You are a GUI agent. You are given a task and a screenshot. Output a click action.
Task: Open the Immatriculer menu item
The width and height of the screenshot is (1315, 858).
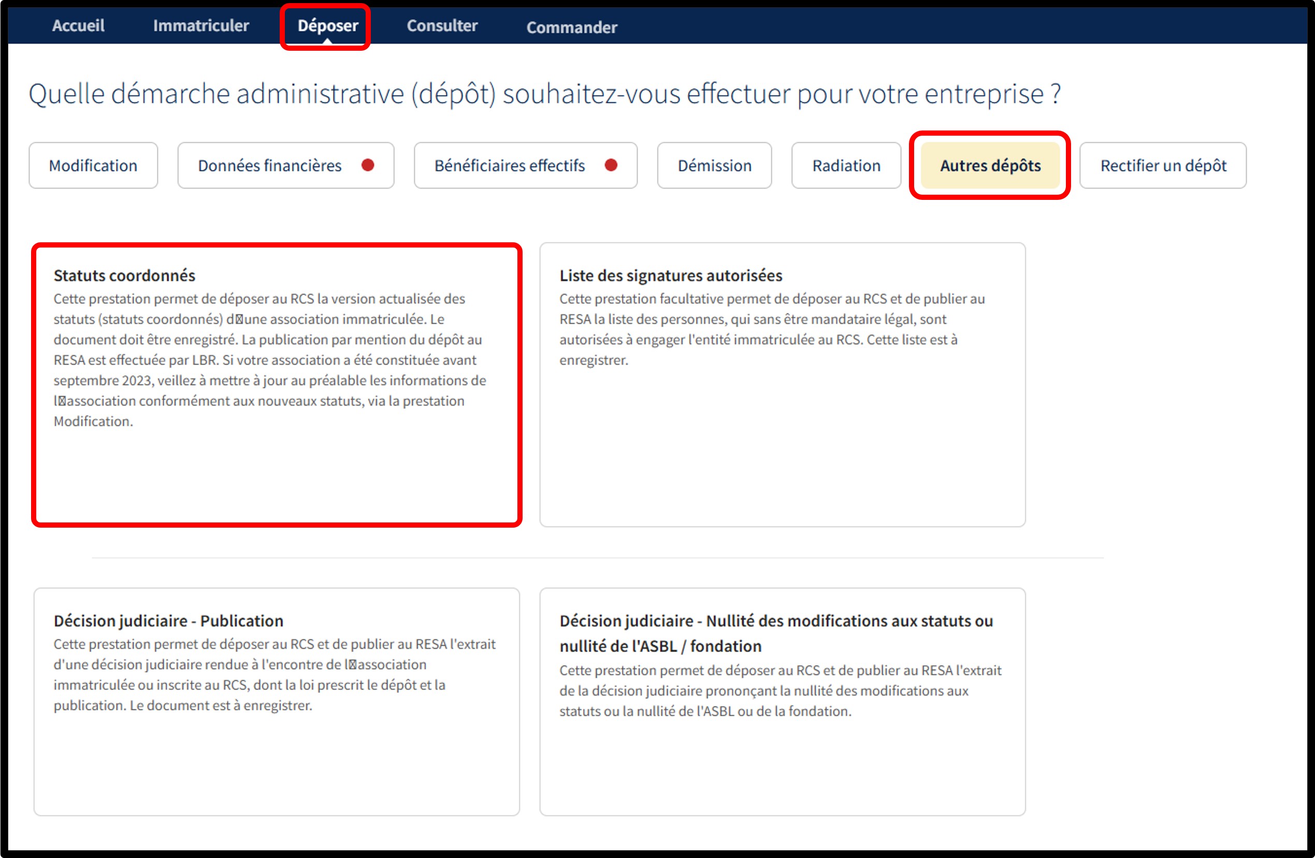(200, 25)
